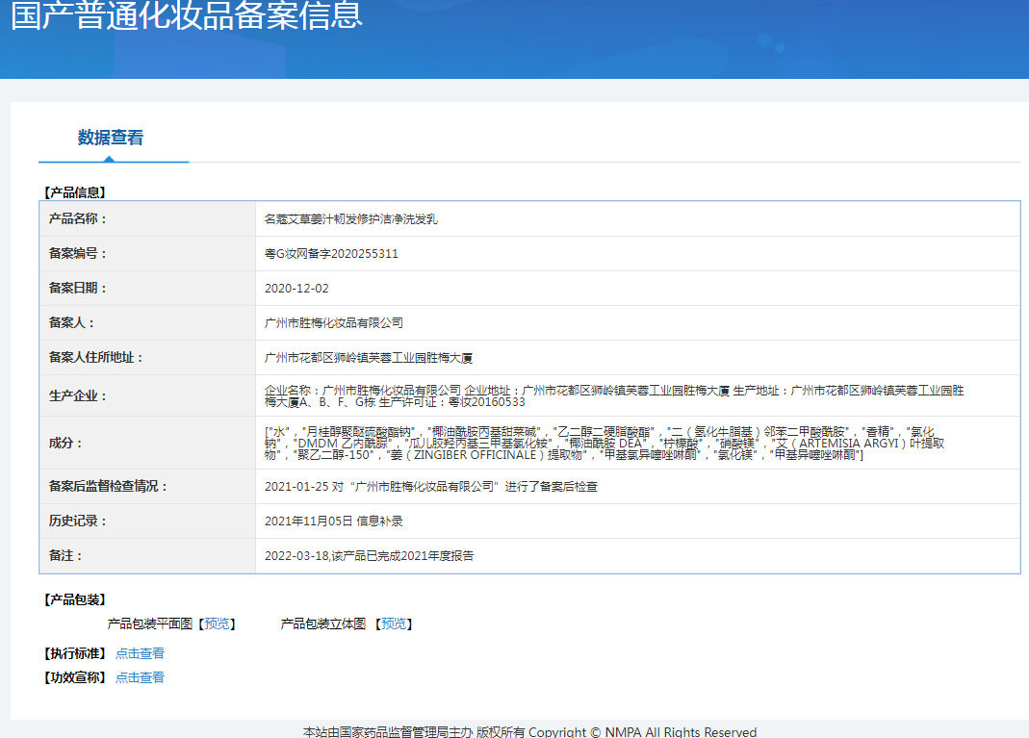This screenshot has height=738, width=1029.
Task: Click the 【产品包装】 section heading
Action: pyautogui.click(x=75, y=599)
